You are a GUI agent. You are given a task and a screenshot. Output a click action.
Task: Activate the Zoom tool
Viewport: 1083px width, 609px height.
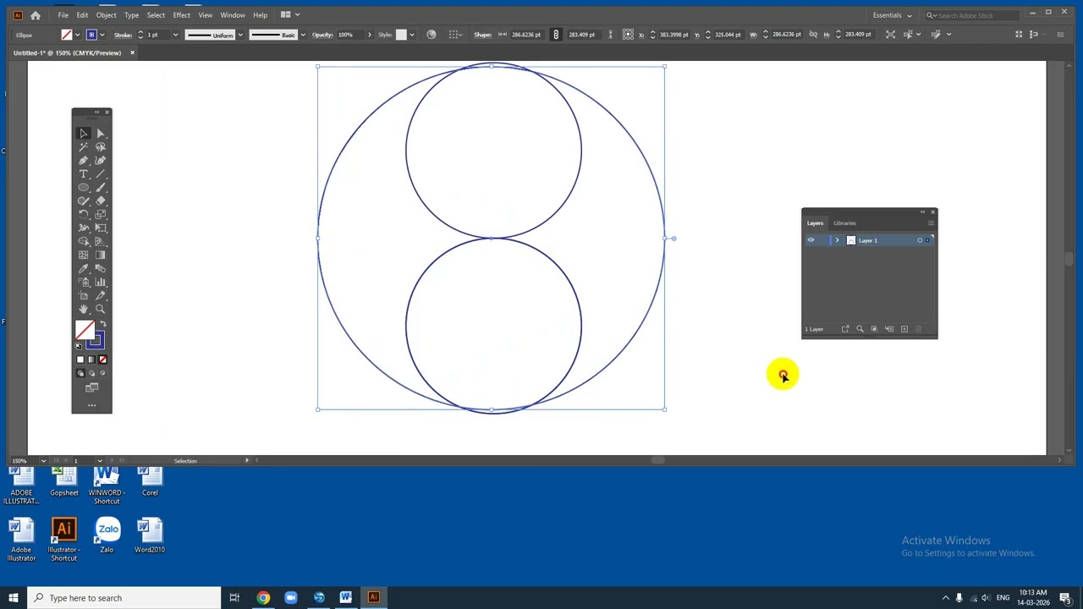(100, 310)
